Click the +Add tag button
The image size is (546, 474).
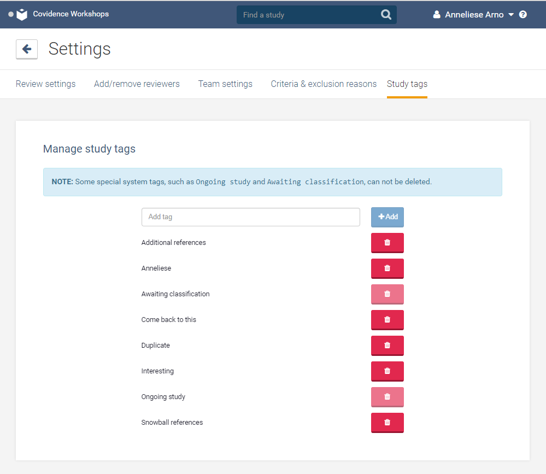387,217
